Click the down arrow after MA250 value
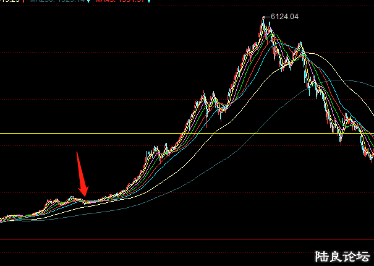The image size is (374, 266). 88,1
